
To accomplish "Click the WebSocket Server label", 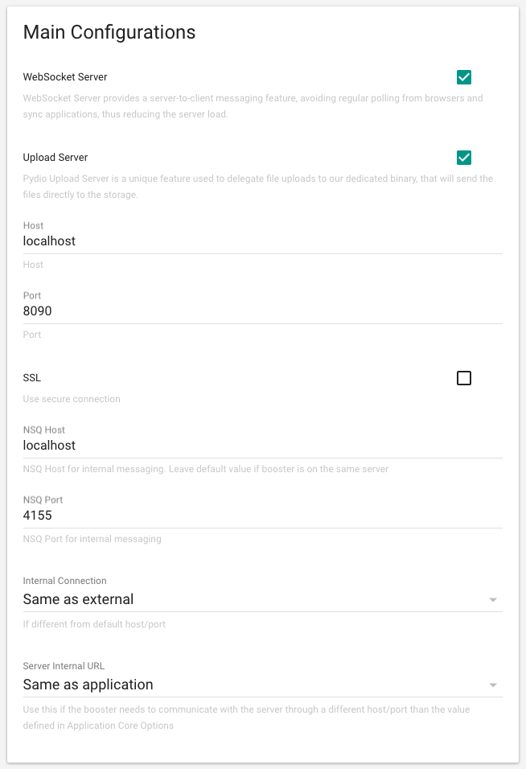I will click(x=65, y=77).
